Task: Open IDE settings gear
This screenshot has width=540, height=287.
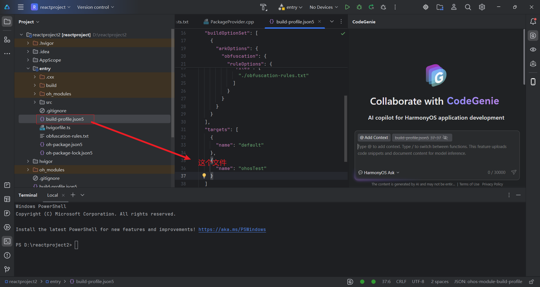Action: [482, 7]
